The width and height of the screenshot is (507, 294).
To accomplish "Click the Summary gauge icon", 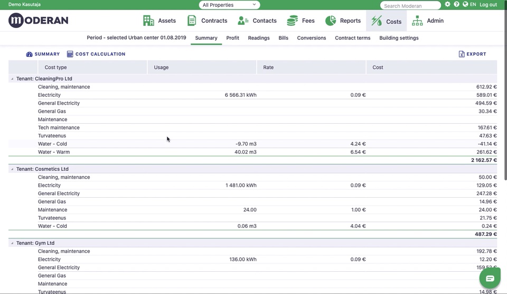I will 29,54.
